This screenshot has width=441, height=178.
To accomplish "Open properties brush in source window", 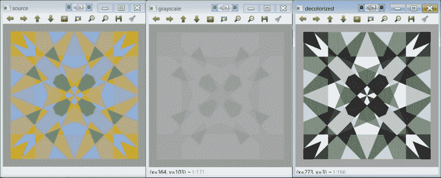I will point(132,19).
